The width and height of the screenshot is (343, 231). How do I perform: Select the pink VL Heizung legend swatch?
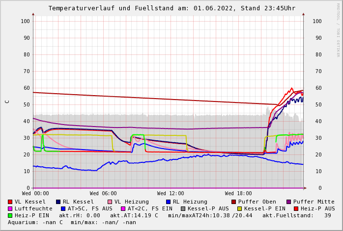point(110,202)
